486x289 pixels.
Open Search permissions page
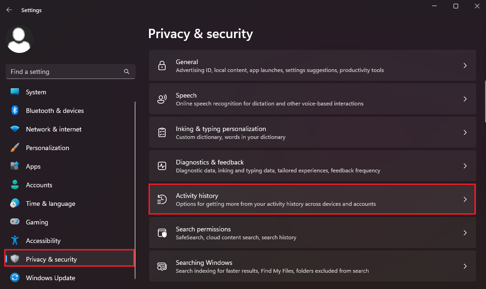[x=312, y=233]
